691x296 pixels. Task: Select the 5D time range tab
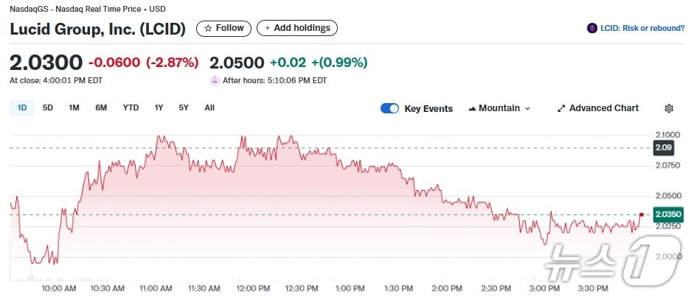(x=48, y=108)
